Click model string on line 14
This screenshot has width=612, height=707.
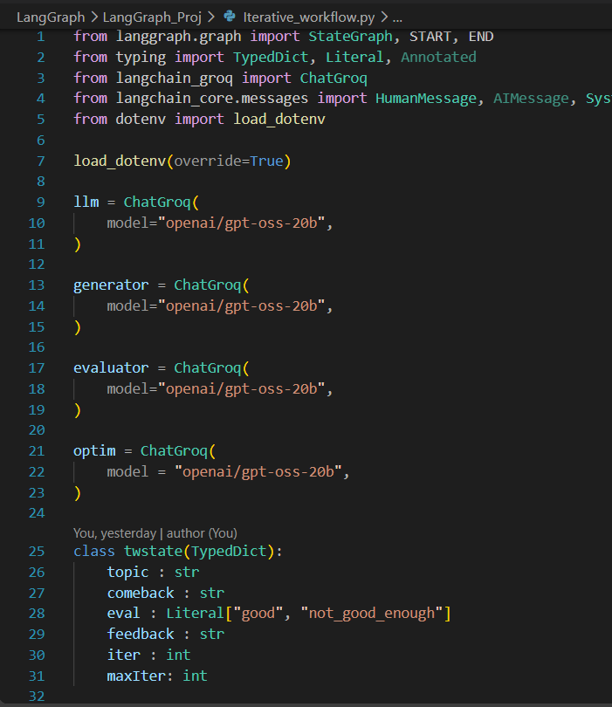pyautogui.click(x=241, y=306)
